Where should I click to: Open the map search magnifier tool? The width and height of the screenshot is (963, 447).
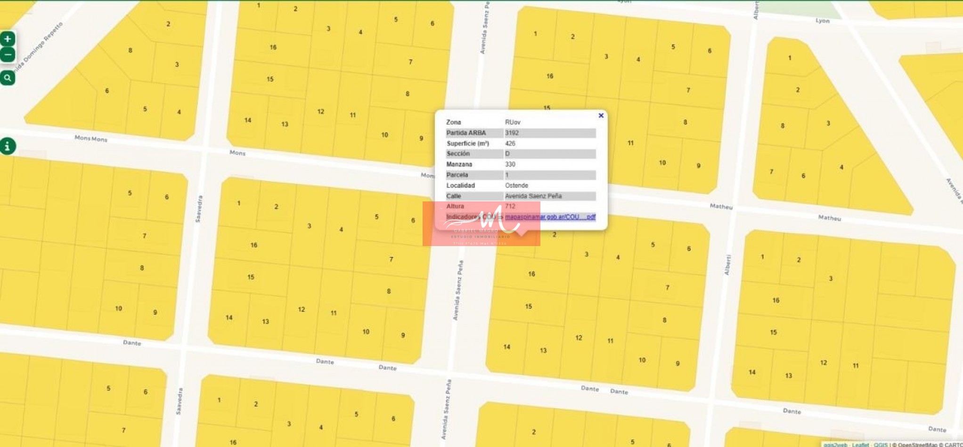(x=8, y=78)
